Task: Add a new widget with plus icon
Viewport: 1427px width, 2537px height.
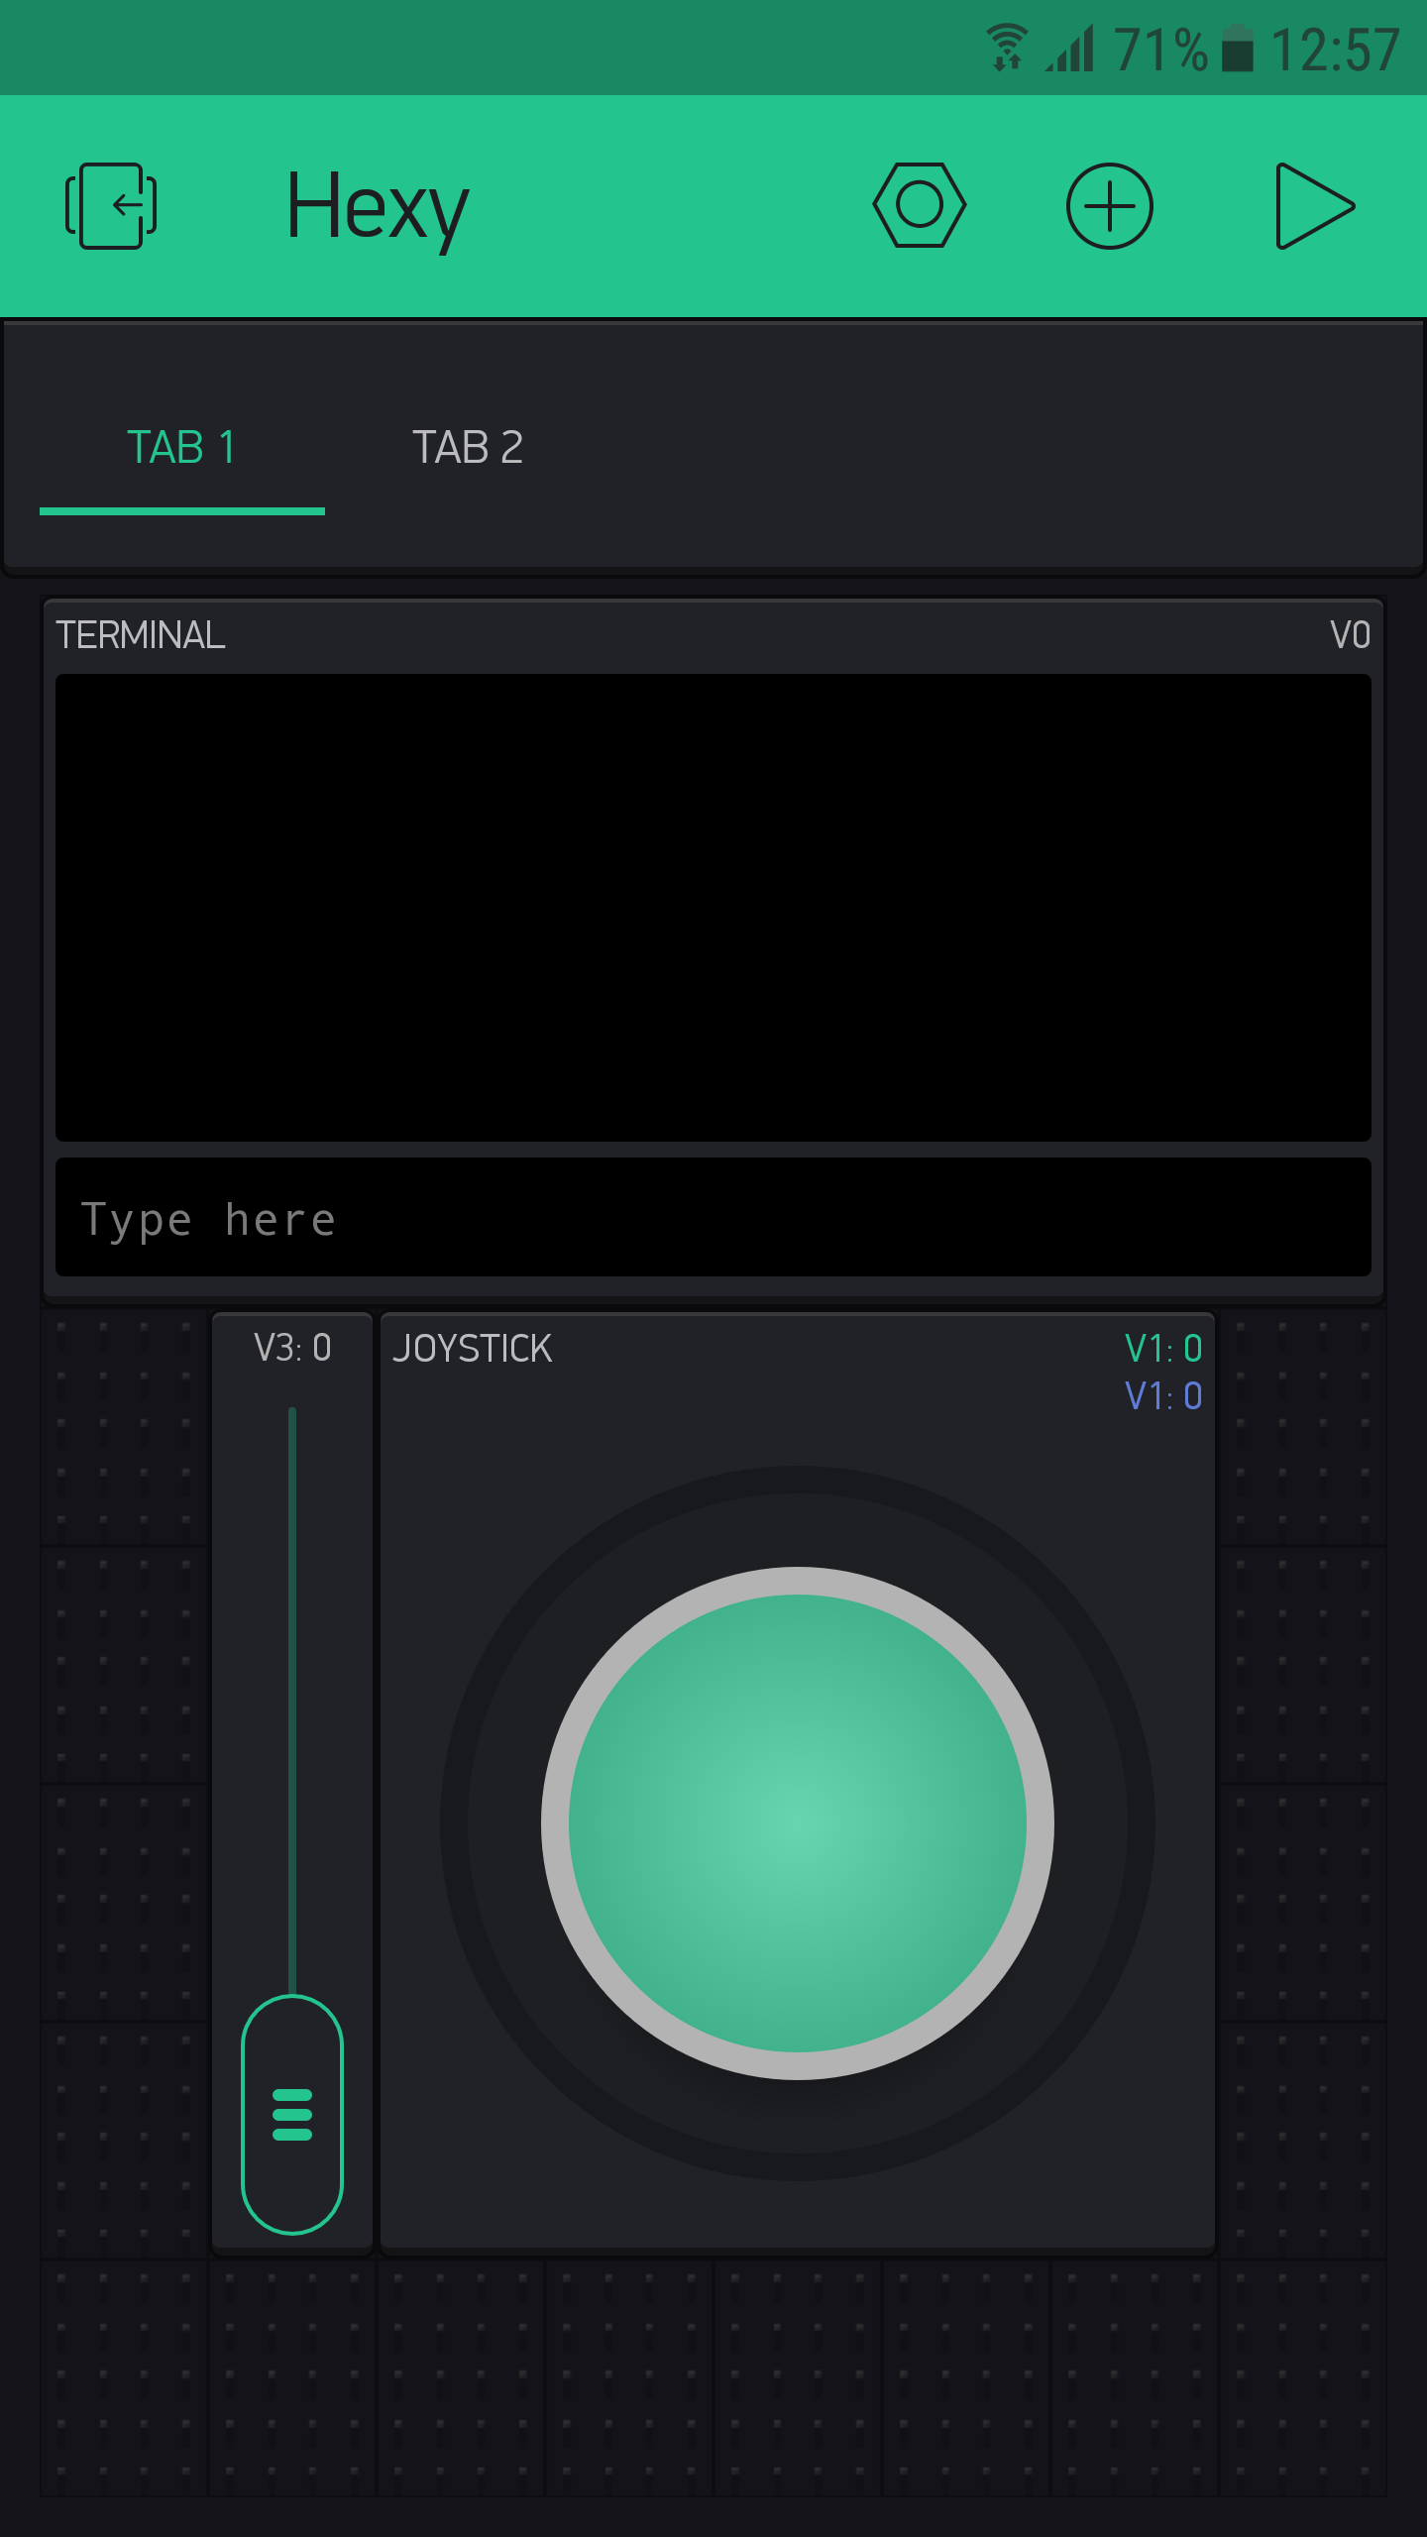Action: point(1109,206)
